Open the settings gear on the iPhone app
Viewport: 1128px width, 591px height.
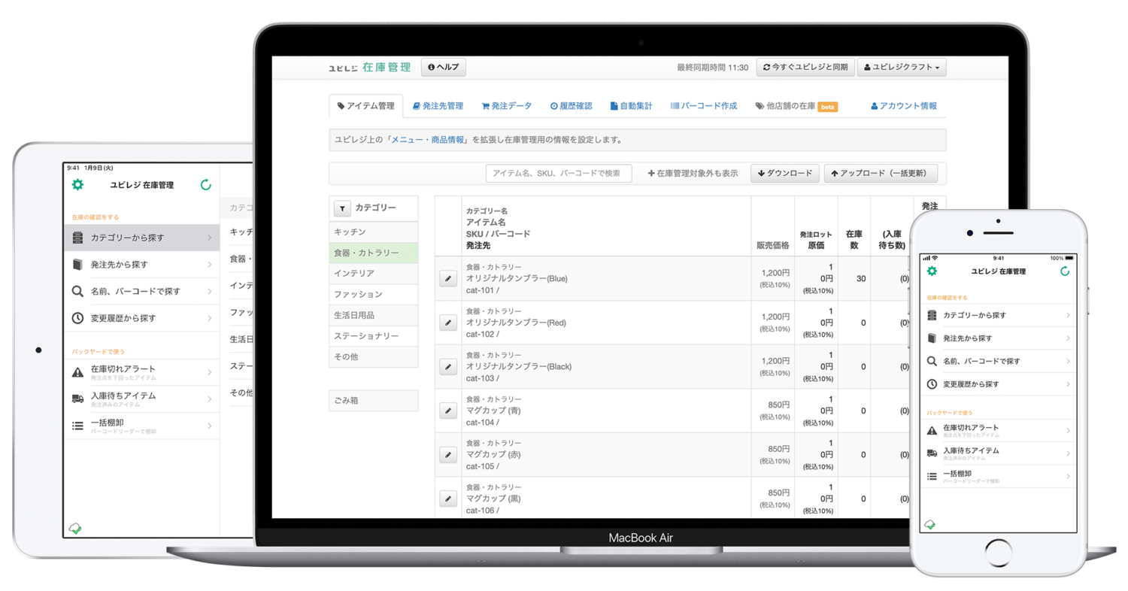point(932,271)
